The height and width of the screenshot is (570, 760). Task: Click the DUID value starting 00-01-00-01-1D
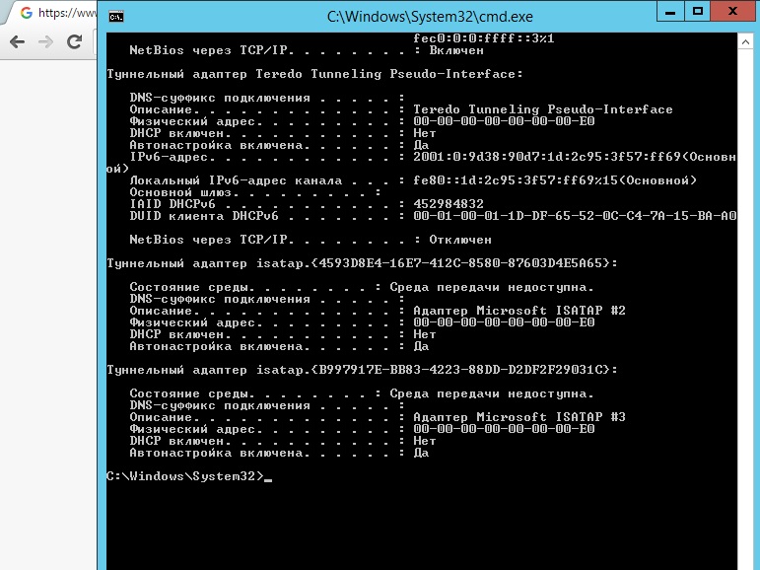point(575,216)
